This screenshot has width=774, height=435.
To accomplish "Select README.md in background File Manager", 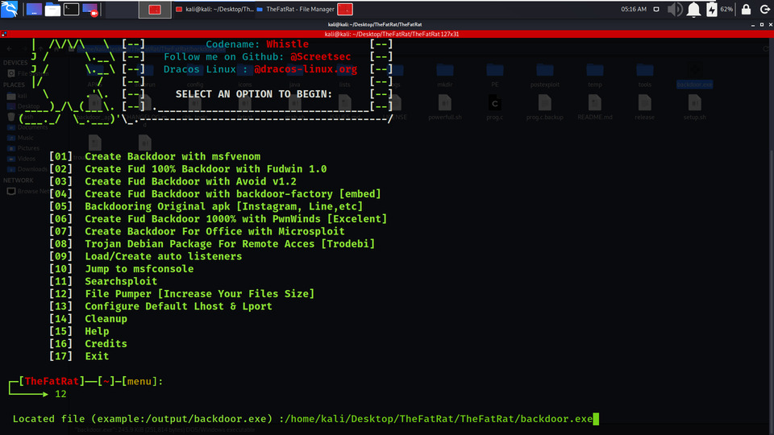I will [595, 108].
